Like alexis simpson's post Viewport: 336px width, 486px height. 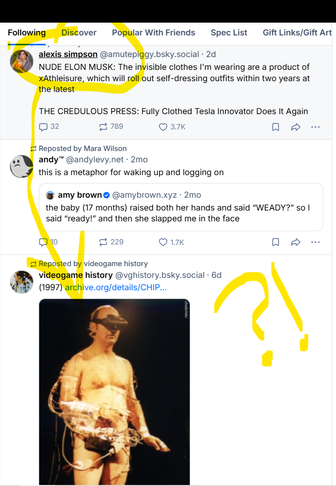tap(163, 127)
